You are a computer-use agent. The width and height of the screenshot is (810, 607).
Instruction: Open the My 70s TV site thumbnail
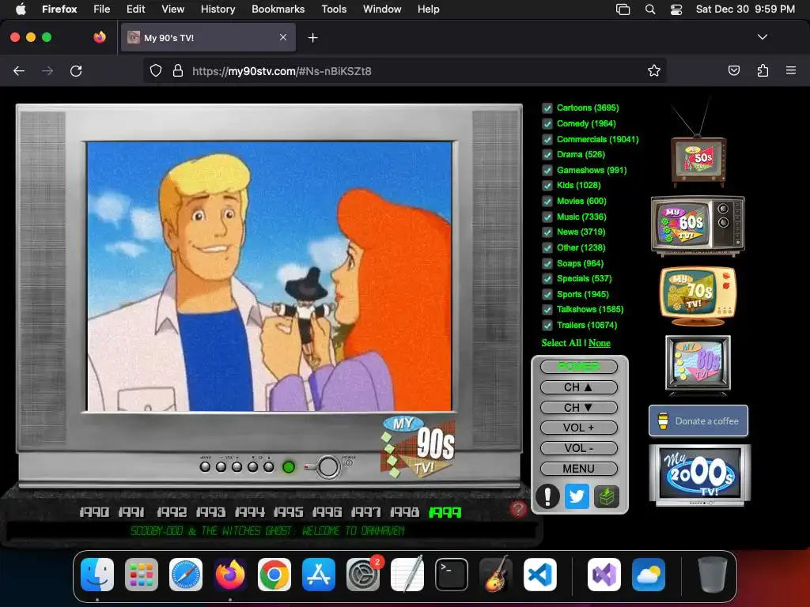[x=698, y=296]
